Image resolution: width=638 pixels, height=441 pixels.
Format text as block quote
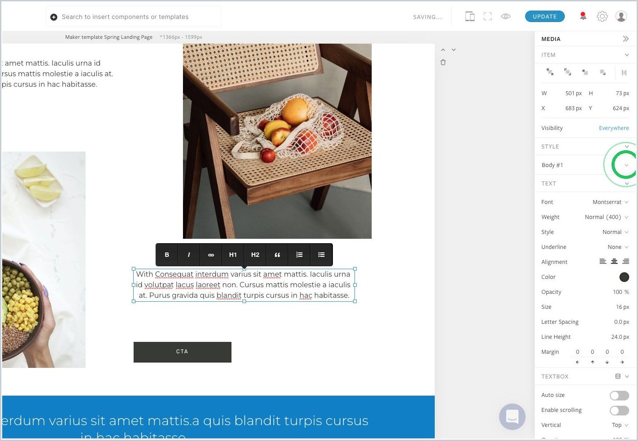pos(277,255)
